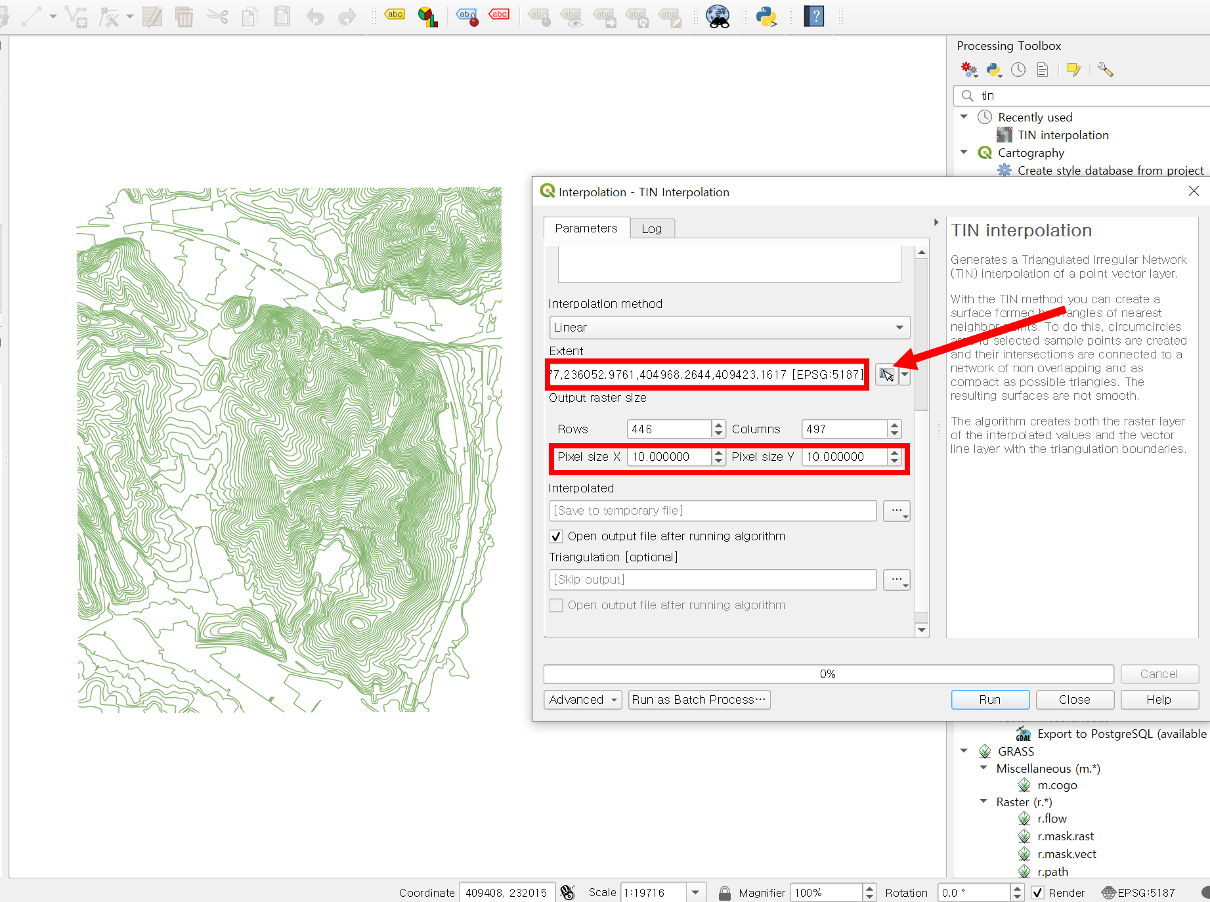Open the layer diagram options icon
The height and width of the screenshot is (902, 1210).
pos(427,16)
